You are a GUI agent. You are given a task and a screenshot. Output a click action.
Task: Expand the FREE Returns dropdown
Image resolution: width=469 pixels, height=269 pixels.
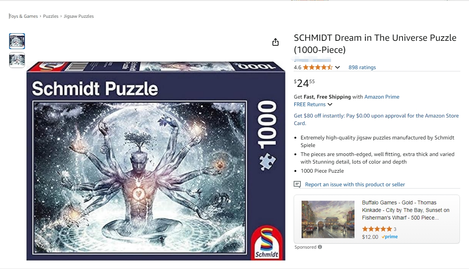[330, 104]
